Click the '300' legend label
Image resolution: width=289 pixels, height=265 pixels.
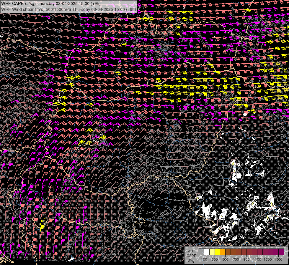[x=215, y=259]
